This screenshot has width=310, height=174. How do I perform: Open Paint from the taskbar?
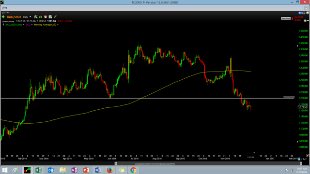pos(15,170)
